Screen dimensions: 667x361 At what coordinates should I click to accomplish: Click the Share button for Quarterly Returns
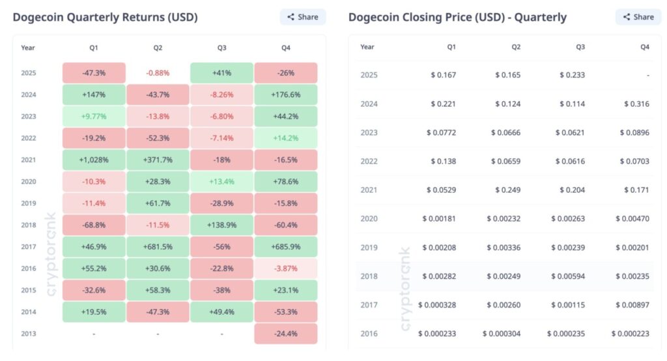click(303, 17)
